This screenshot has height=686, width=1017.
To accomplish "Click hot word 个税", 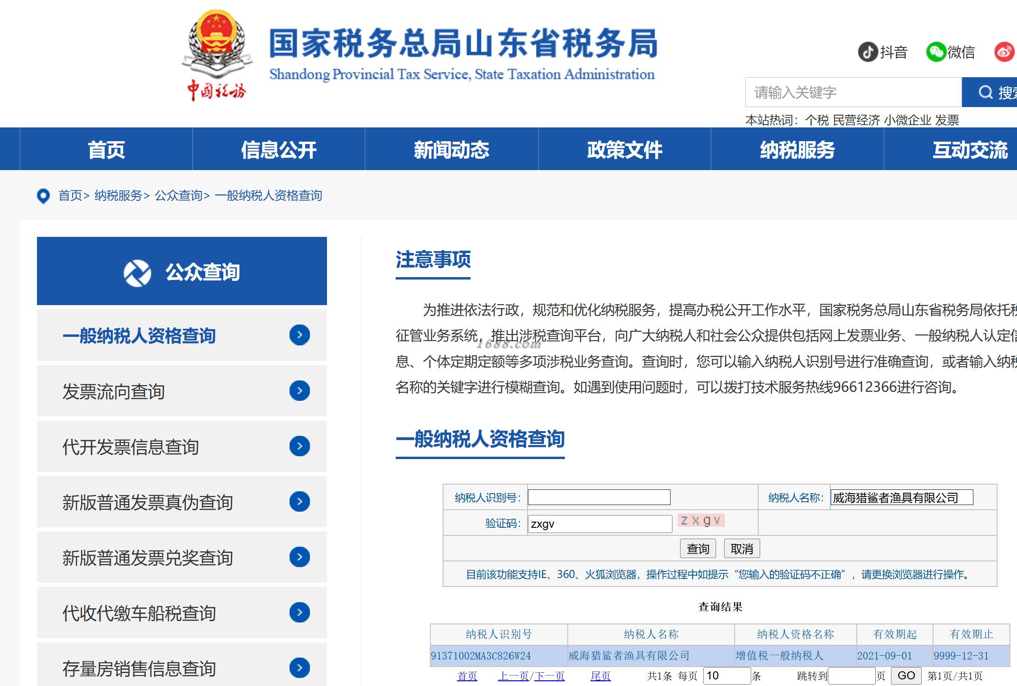I will [x=817, y=120].
